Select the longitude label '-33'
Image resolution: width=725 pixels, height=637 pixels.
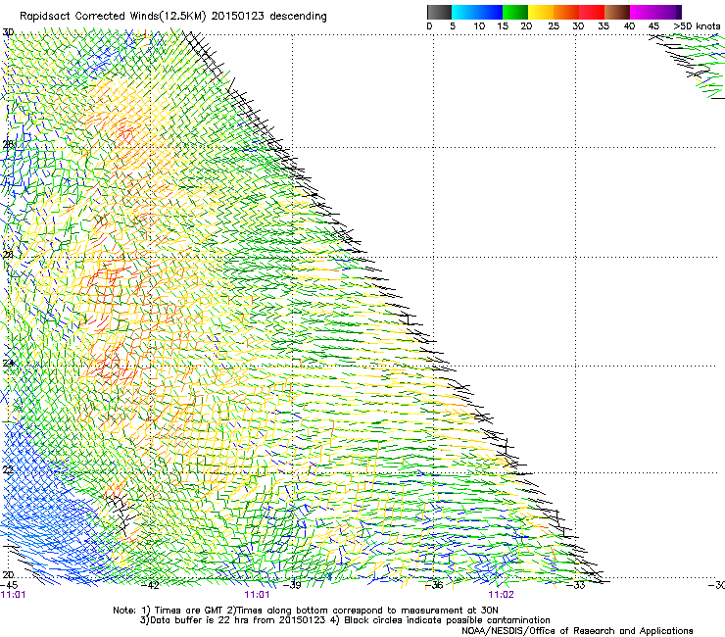click(x=576, y=585)
